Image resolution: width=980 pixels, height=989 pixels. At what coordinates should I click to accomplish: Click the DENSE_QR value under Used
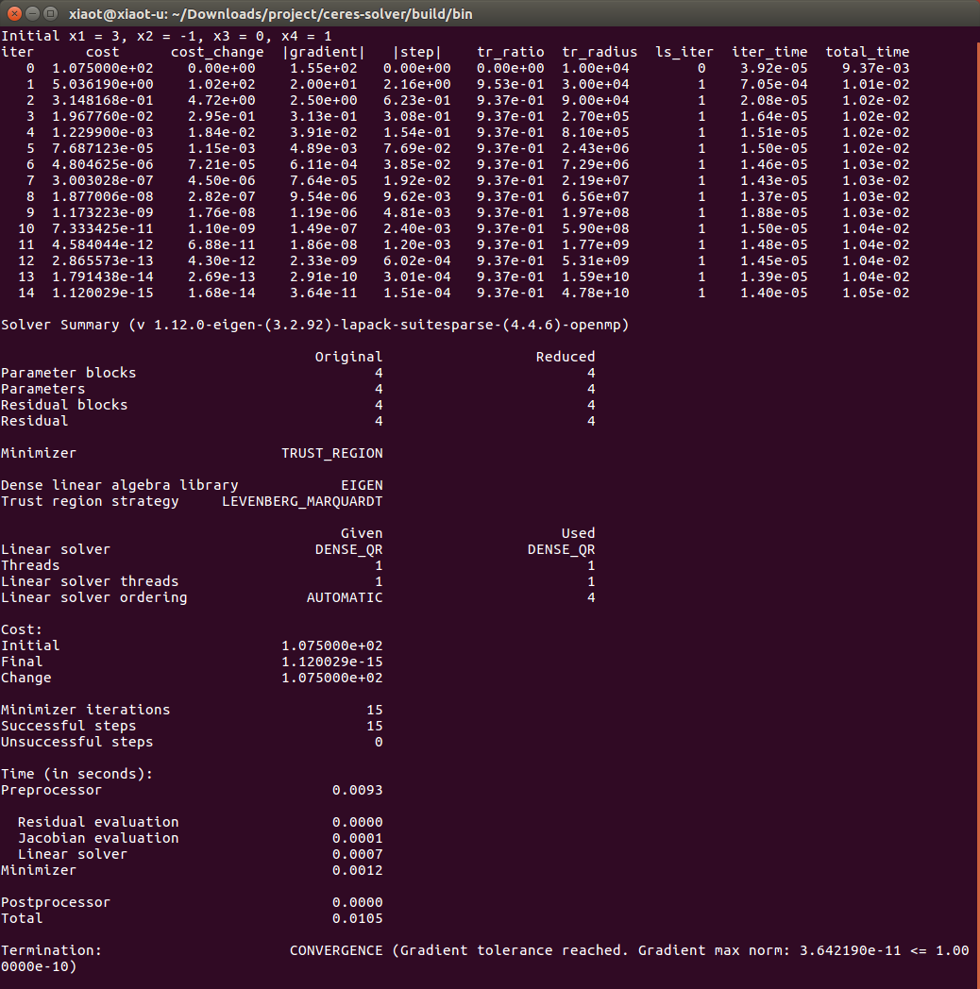point(561,549)
